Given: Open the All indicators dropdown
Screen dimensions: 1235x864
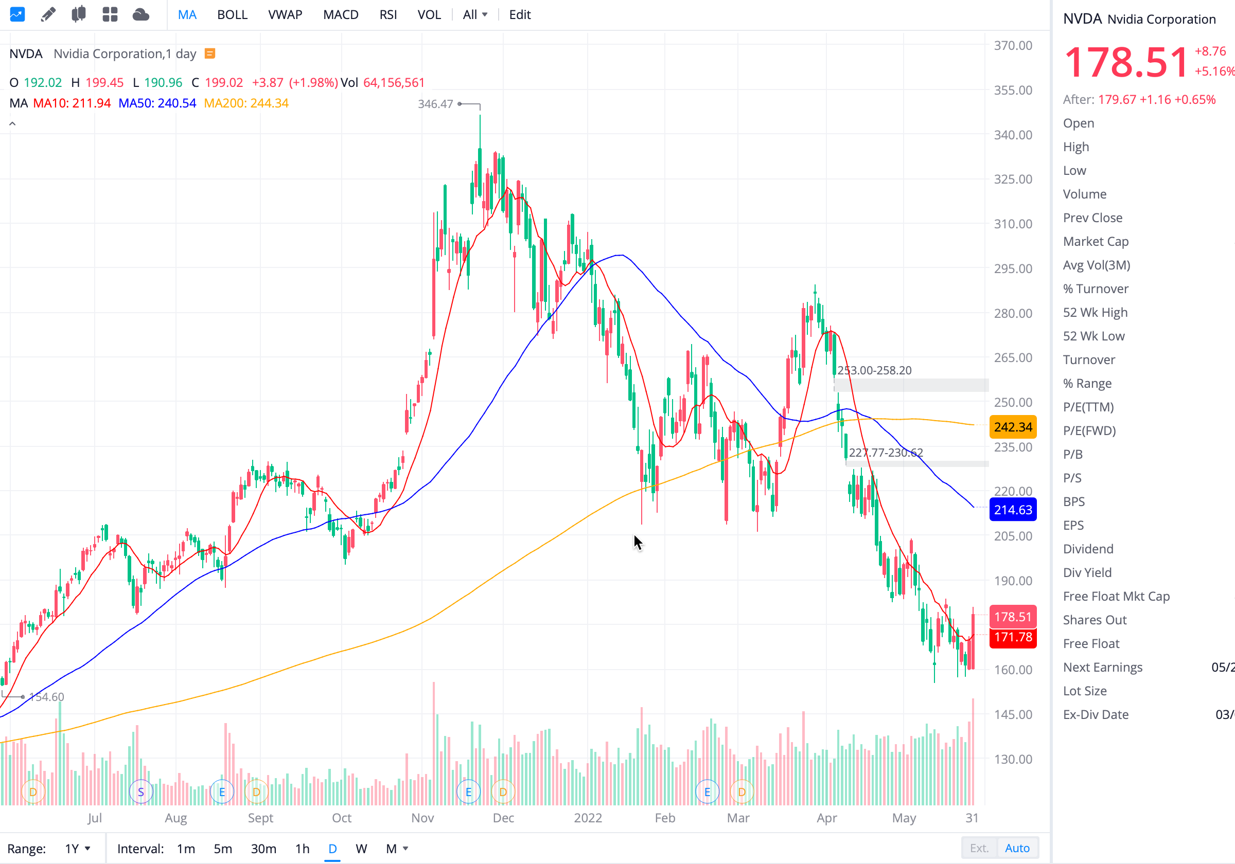Looking at the screenshot, I should click(475, 14).
